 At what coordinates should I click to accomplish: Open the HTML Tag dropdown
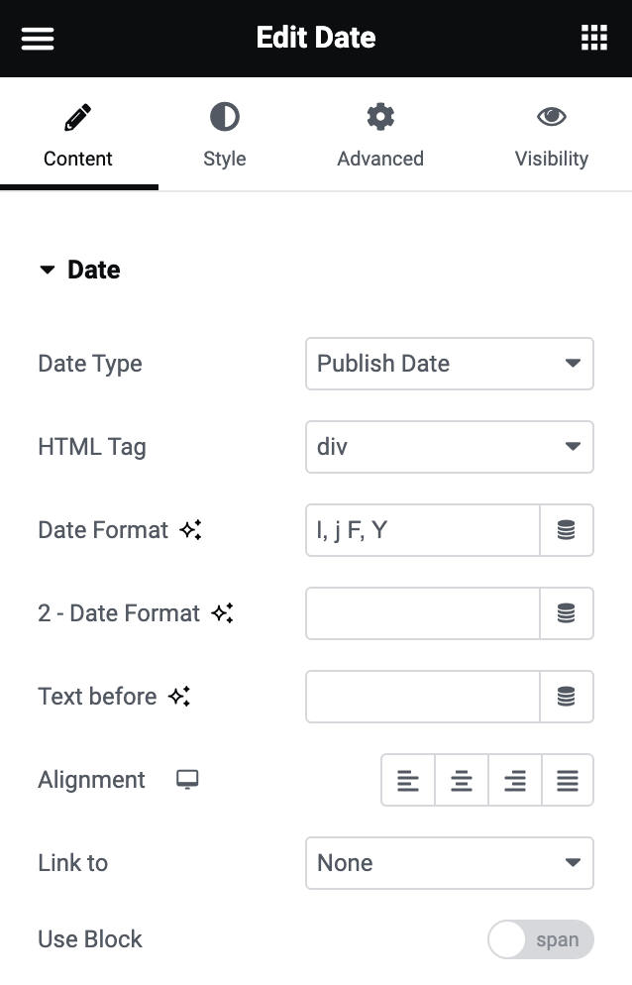point(449,447)
